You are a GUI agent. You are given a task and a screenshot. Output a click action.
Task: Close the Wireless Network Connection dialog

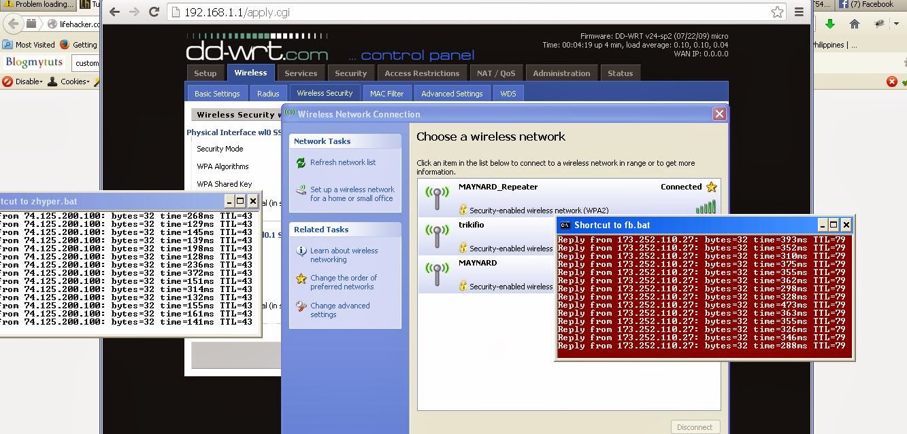719,113
